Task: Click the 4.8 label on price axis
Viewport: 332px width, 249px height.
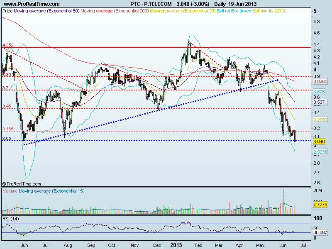Action: coord(317,22)
